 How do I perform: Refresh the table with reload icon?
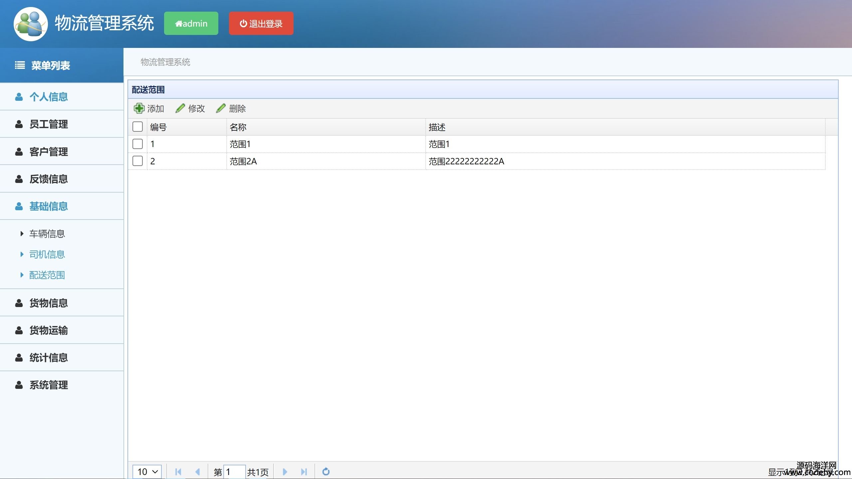click(x=326, y=472)
